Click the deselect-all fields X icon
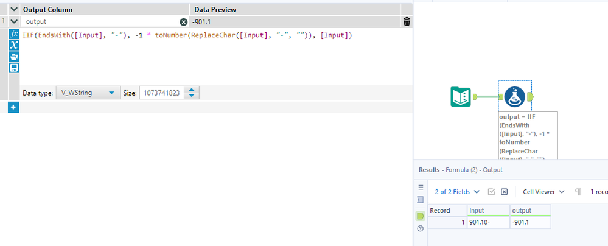This screenshot has width=608, height=246. click(504, 191)
